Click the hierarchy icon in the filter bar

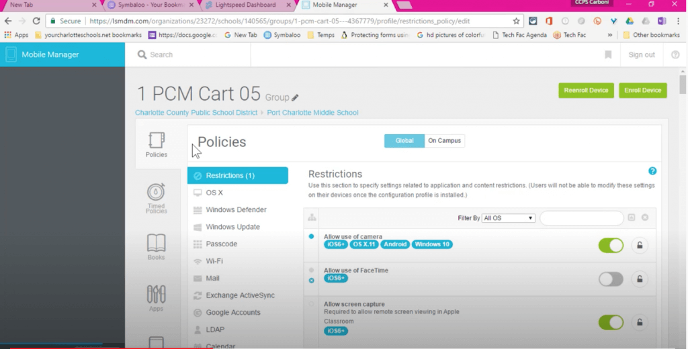point(312,217)
